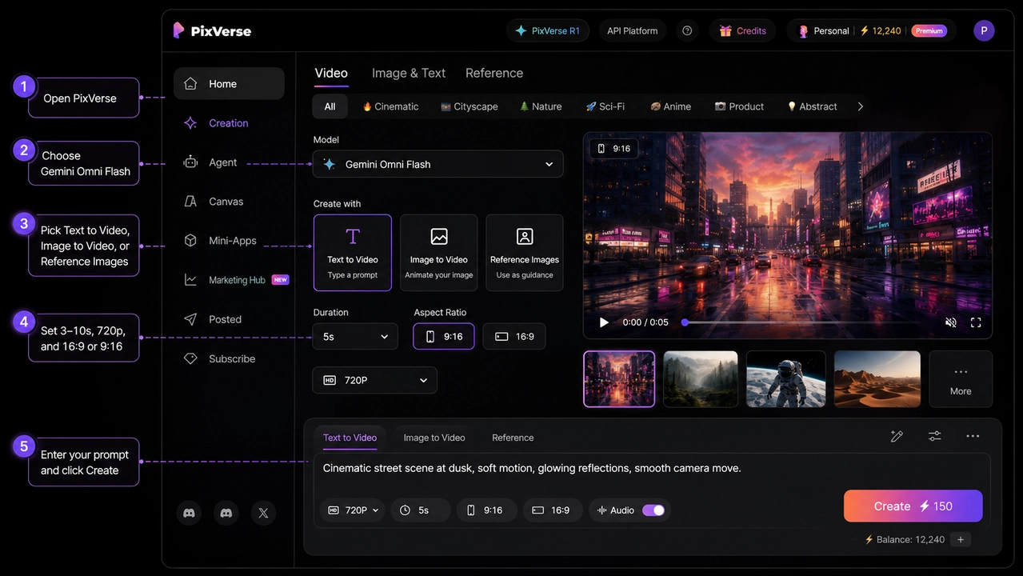The image size is (1023, 576).
Task: Click the Premium badge
Action: [929, 30]
